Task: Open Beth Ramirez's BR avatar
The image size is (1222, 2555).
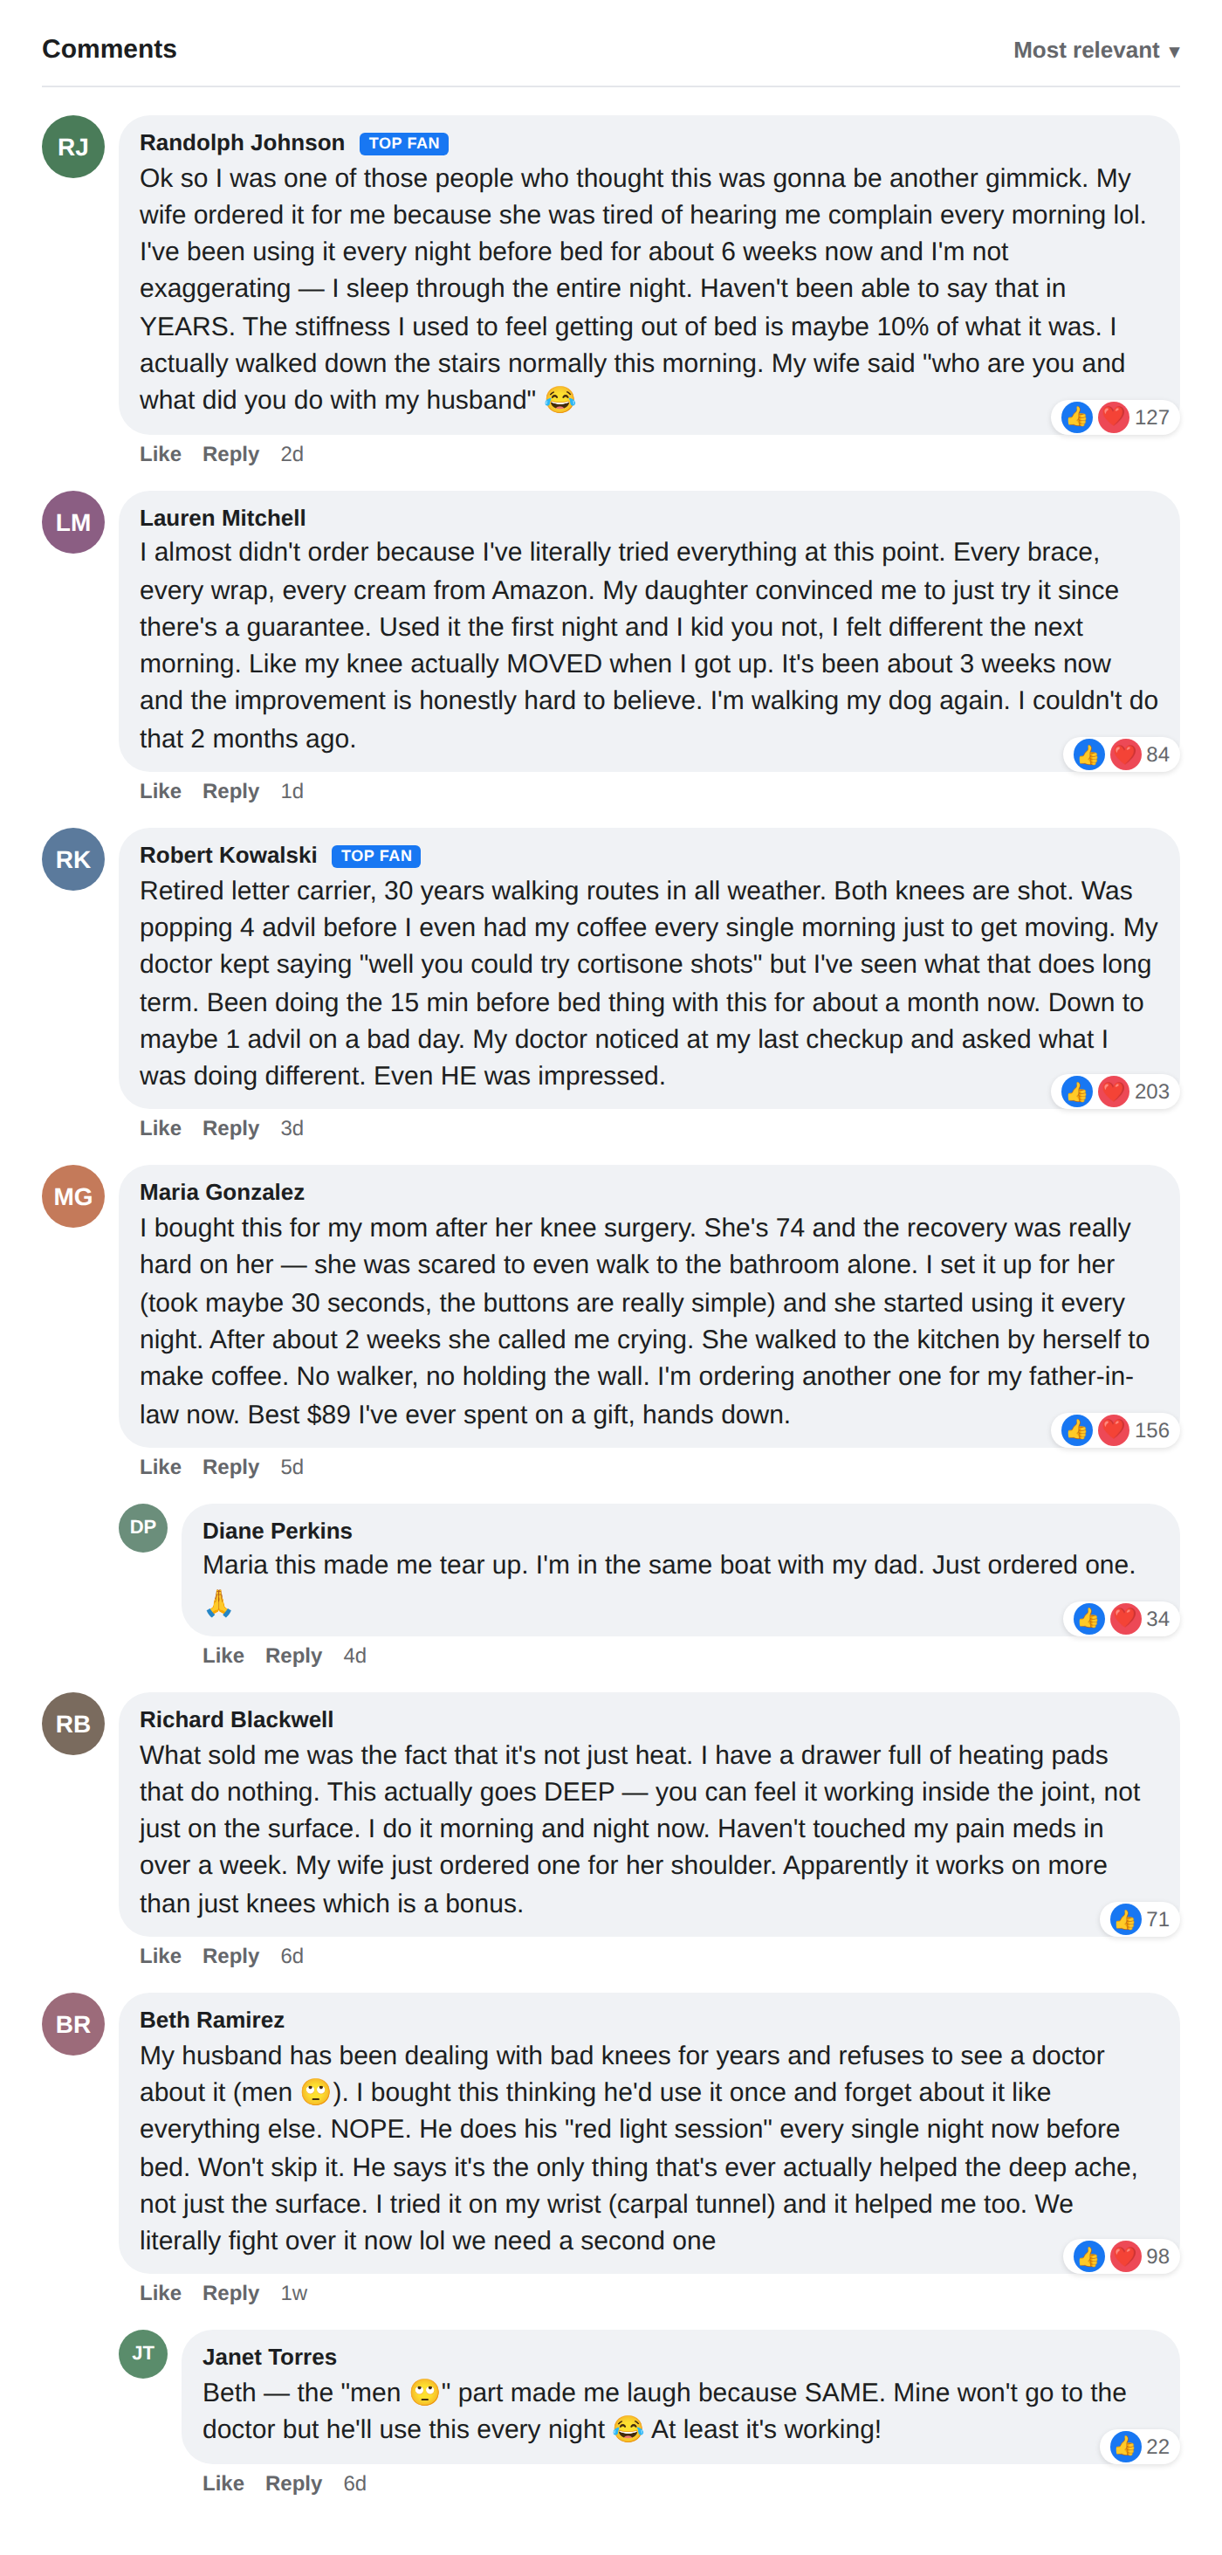Action: coord(73,2024)
